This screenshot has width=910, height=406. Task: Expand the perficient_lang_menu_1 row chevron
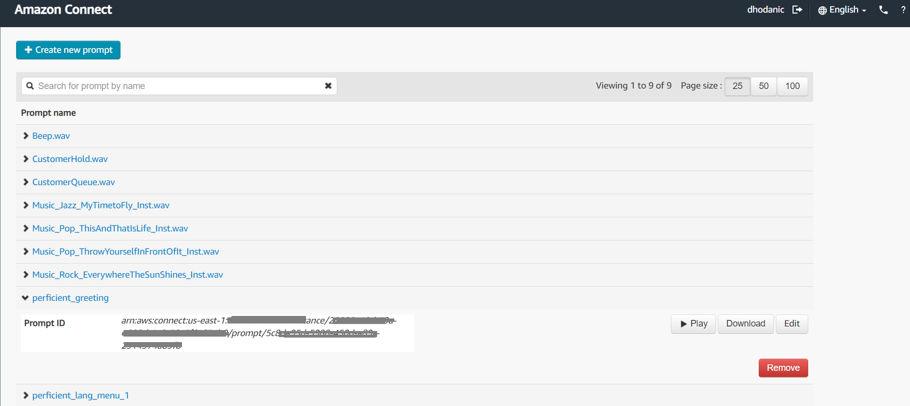coord(26,395)
